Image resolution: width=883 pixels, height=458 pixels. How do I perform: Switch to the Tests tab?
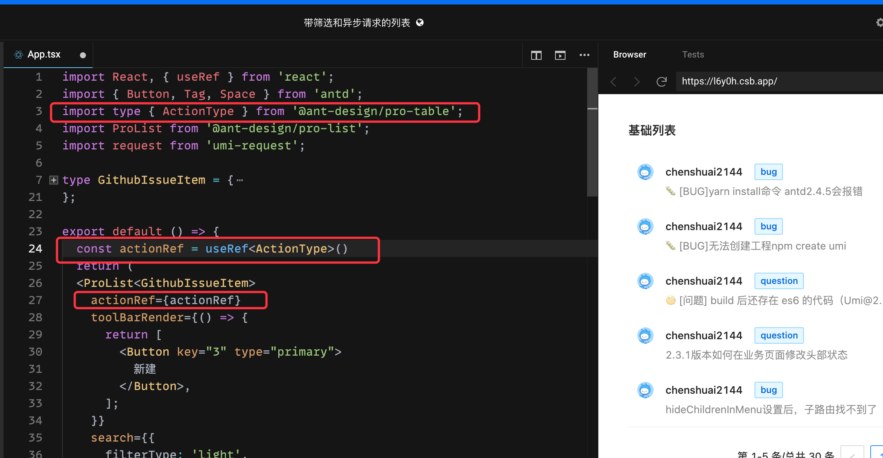pos(693,55)
